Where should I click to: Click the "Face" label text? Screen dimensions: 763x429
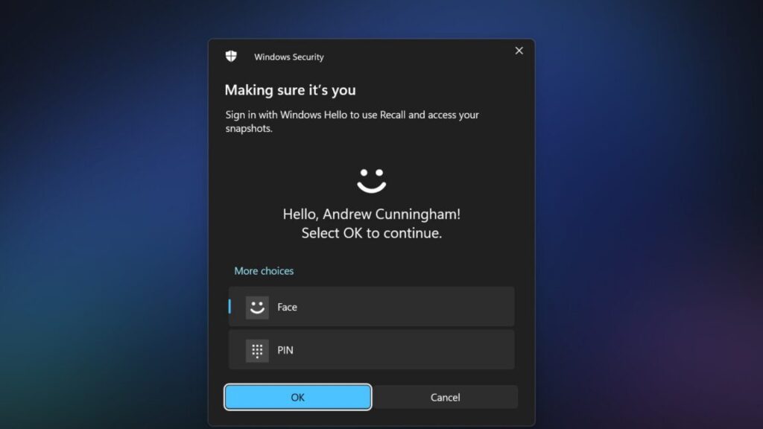coord(287,307)
